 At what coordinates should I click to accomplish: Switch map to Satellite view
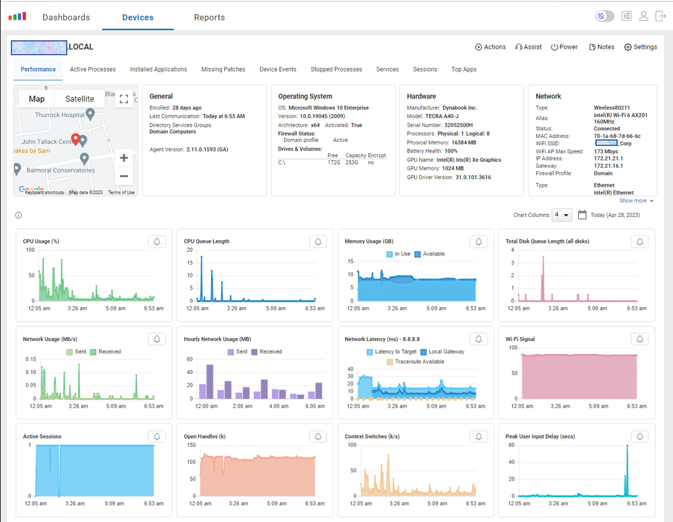[x=79, y=99]
